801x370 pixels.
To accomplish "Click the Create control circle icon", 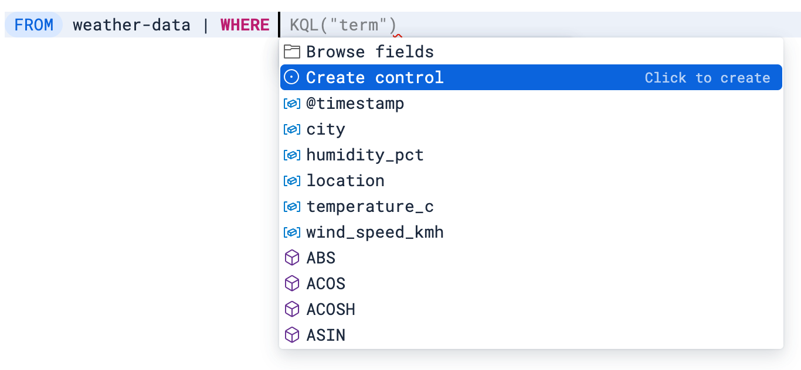I will tap(291, 77).
